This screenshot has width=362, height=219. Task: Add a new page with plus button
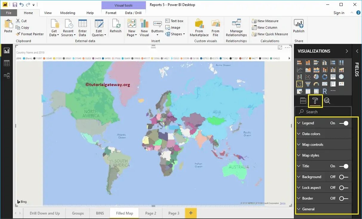pos(191,213)
